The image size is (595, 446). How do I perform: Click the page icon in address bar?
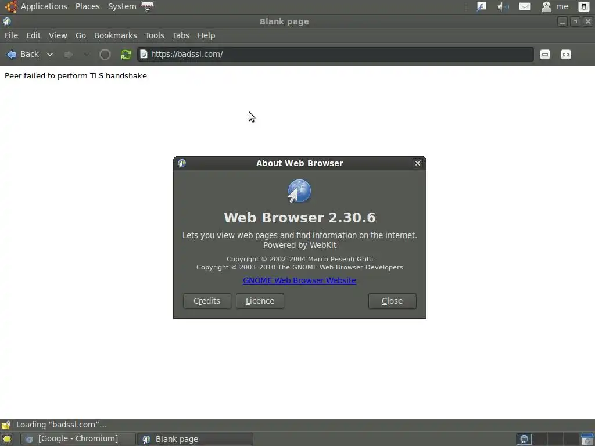point(144,54)
